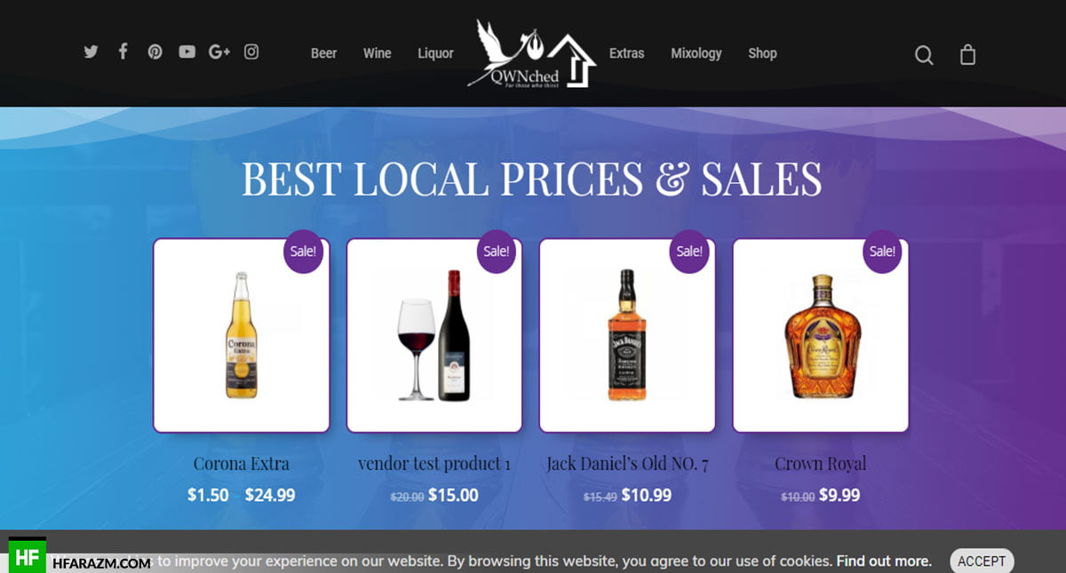The height and width of the screenshot is (573, 1066).
Task: Open the Google Plus icon
Action: coord(219,52)
